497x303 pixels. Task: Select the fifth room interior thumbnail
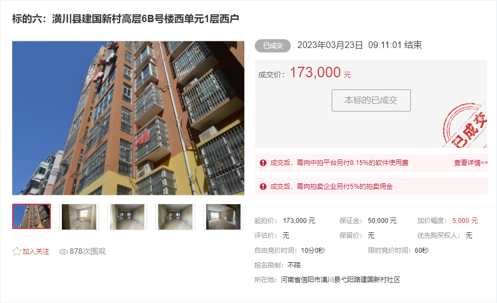[x=223, y=217]
